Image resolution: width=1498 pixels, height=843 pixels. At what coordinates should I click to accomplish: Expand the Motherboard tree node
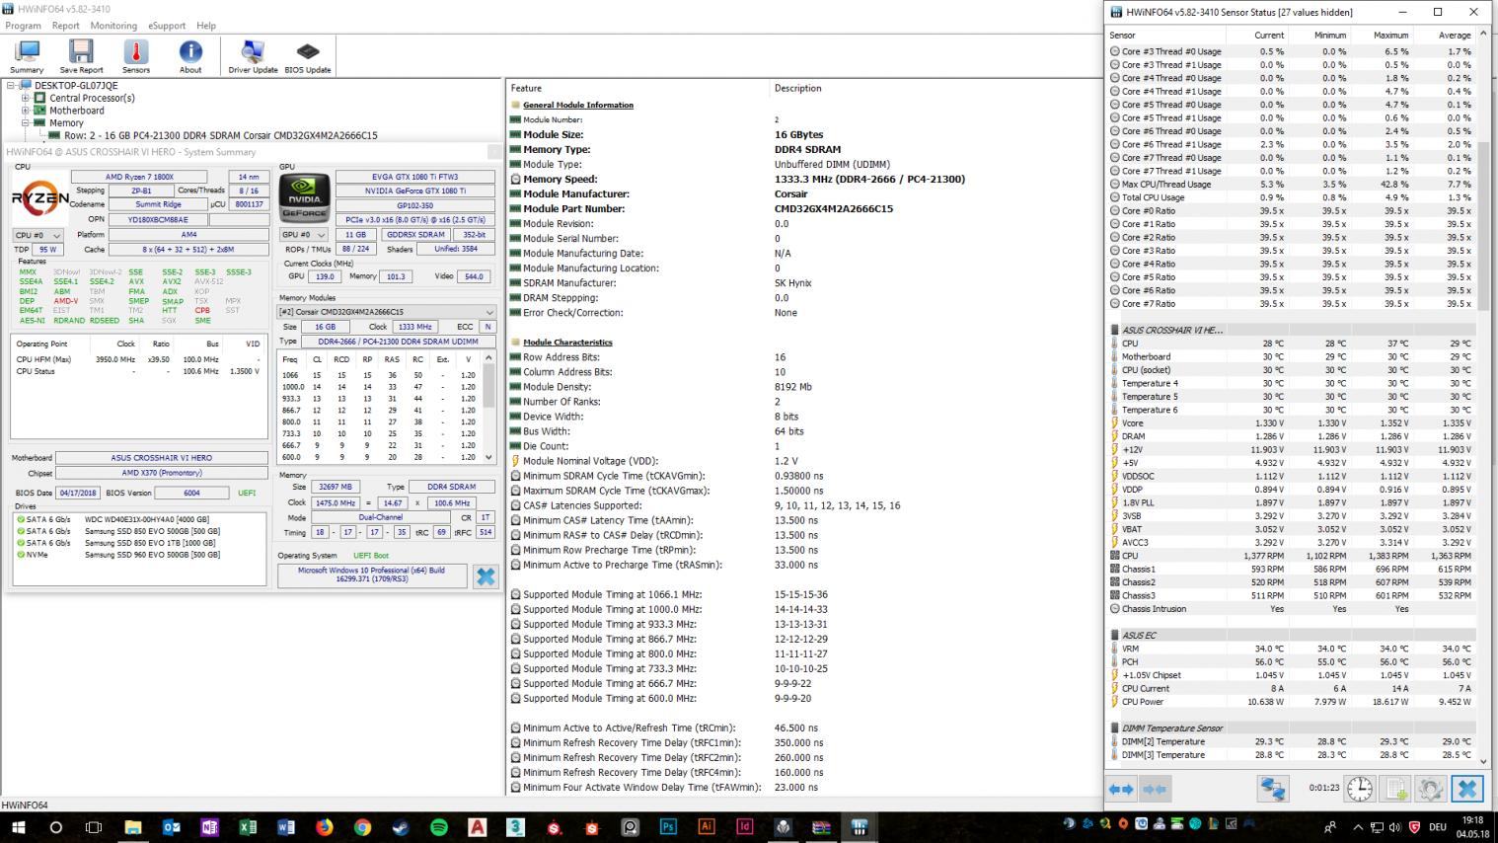(26, 111)
